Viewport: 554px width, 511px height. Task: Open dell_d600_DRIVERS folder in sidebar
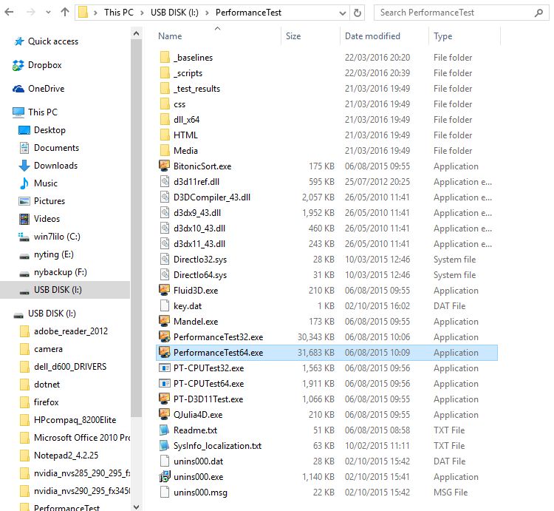70,367
